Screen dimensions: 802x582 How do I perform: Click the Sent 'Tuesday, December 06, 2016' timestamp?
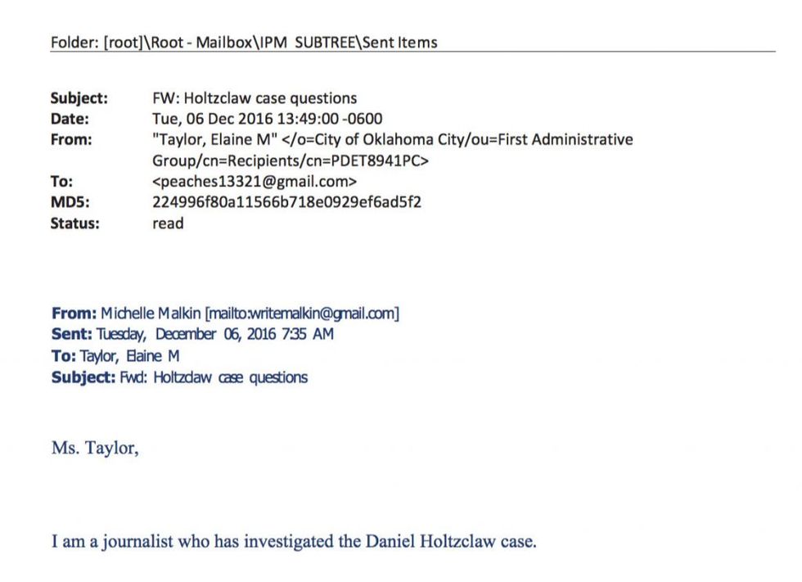(215, 335)
